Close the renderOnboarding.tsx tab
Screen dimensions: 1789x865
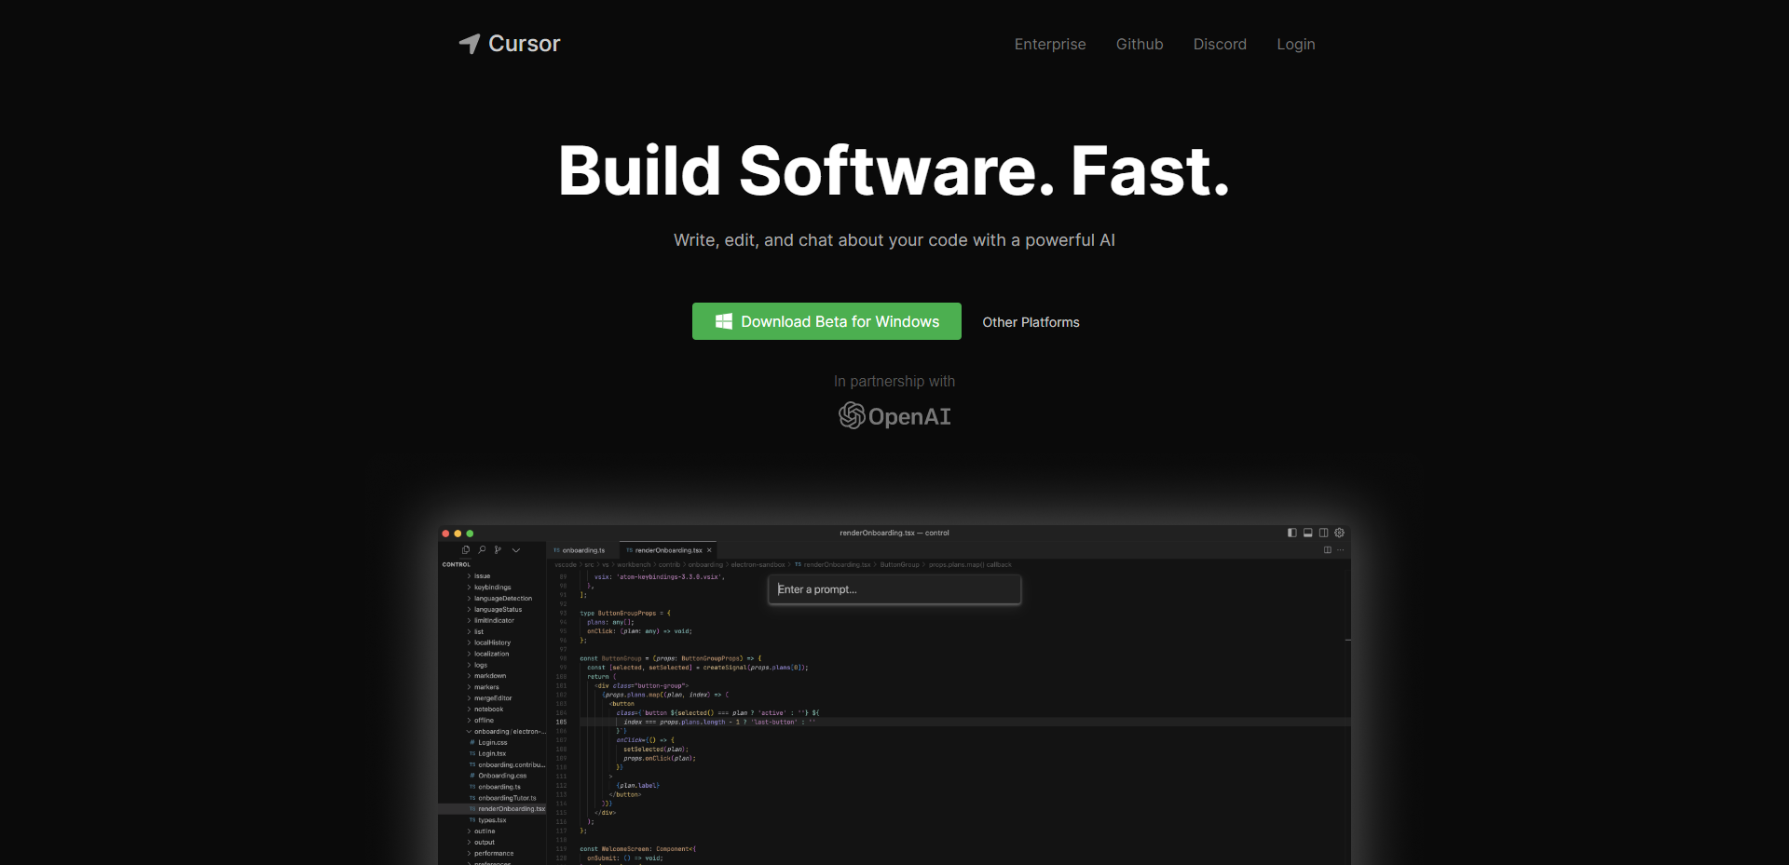point(709,550)
